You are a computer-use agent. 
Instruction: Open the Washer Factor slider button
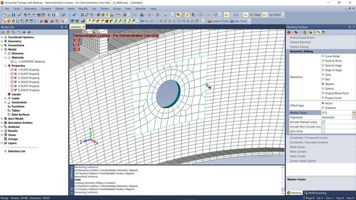(354, 113)
